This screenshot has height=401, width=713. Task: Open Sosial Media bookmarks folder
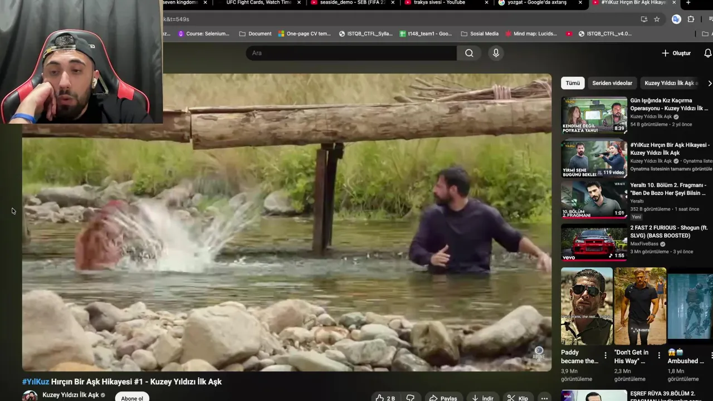[480, 33]
